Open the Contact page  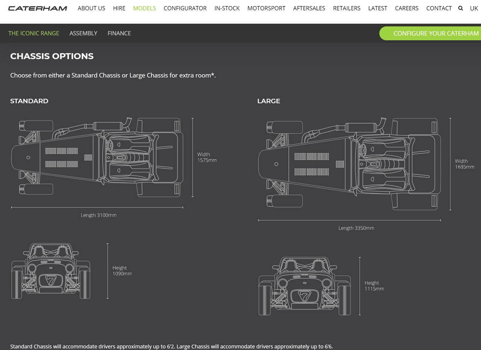(439, 8)
